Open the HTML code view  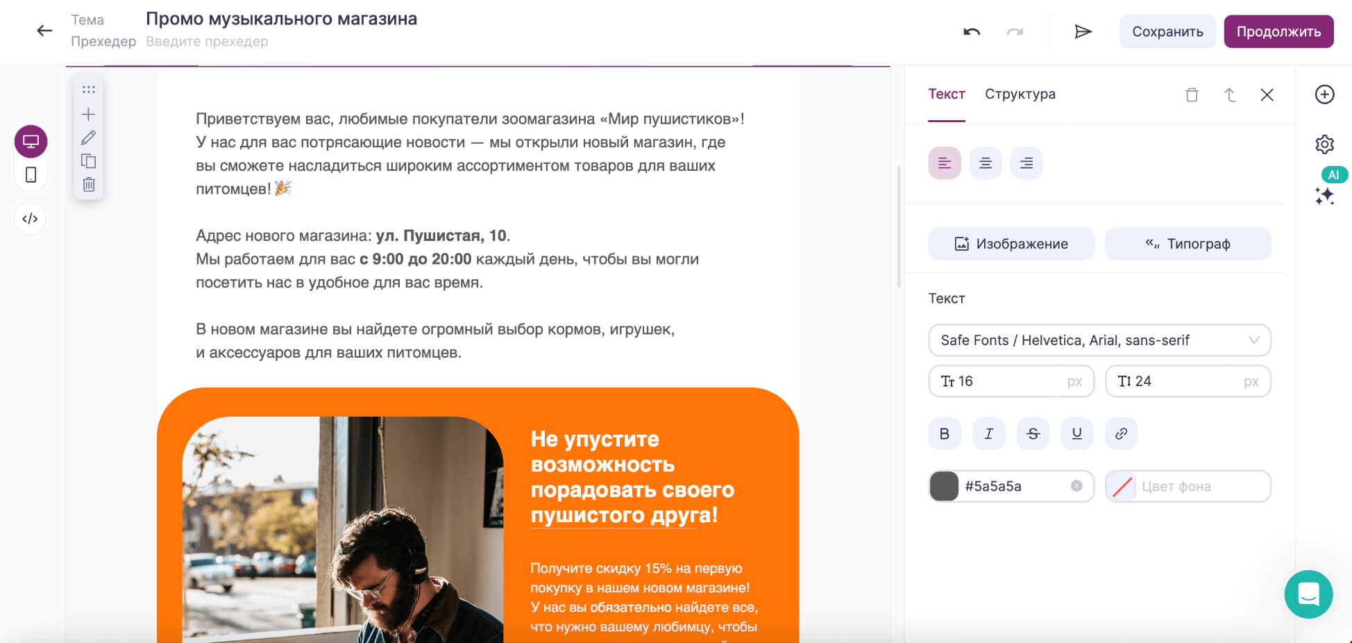[x=30, y=219]
